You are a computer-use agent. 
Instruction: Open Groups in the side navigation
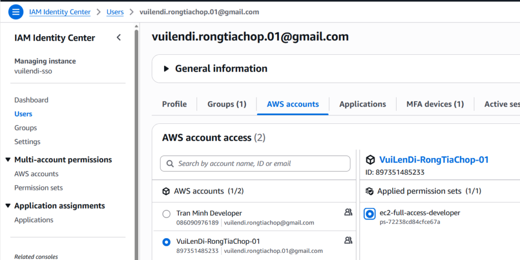[25, 128]
